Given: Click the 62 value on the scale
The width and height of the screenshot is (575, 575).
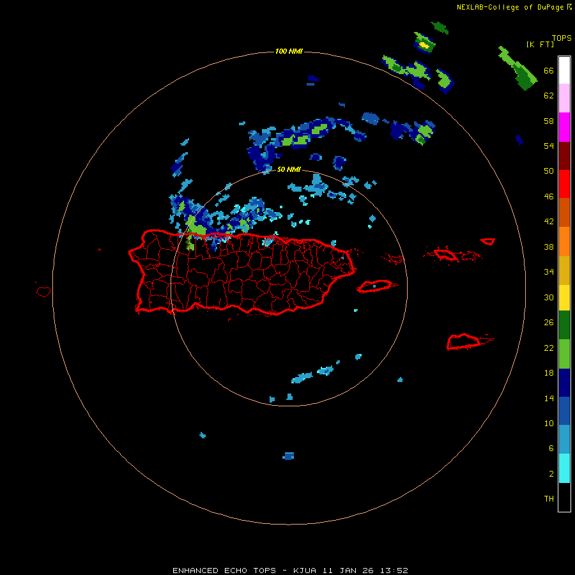Looking at the screenshot, I should pyautogui.click(x=549, y=96).
